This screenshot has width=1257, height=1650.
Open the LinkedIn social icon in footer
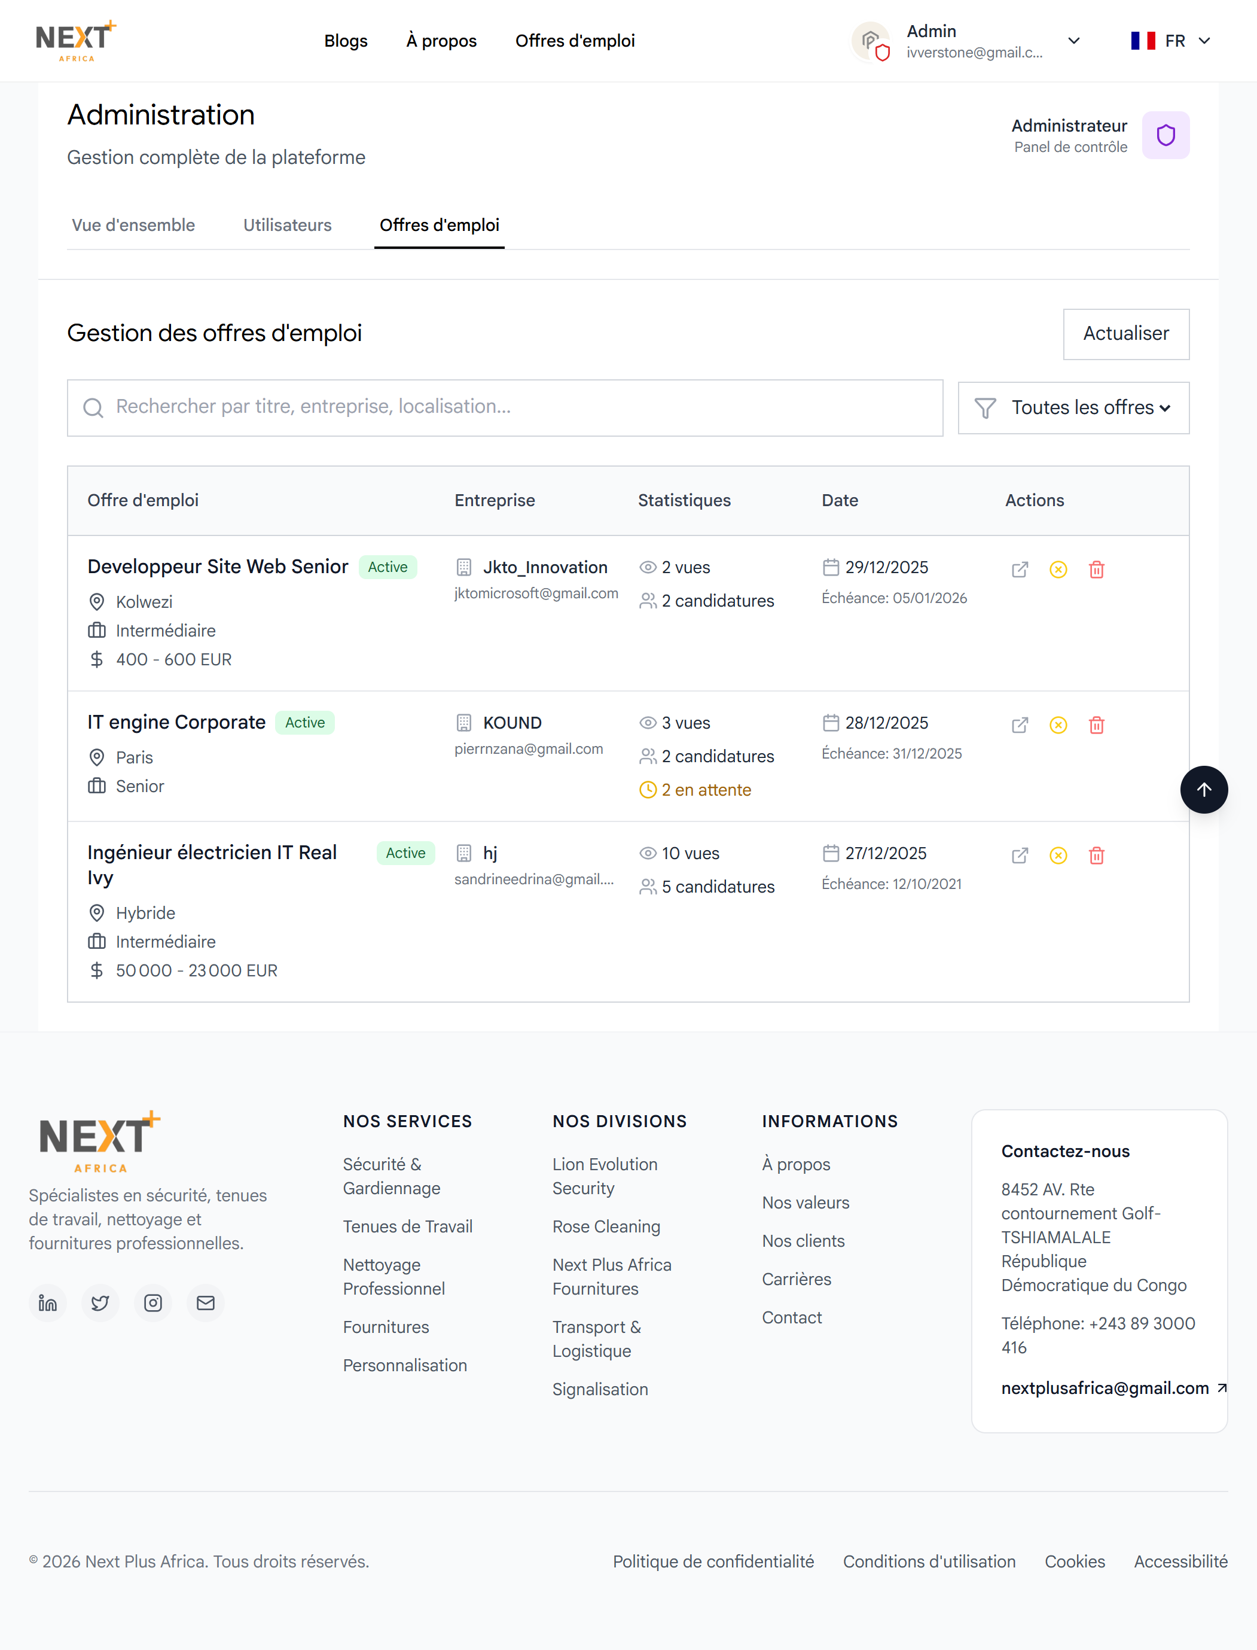pyautogui.click(x=48, y=1304)
